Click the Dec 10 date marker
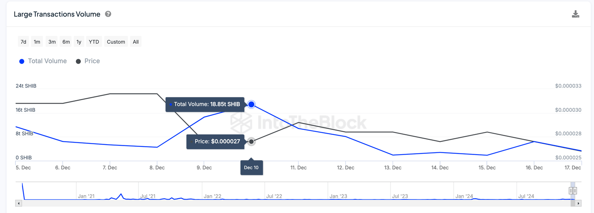594x213 pixels. (251, 168)
